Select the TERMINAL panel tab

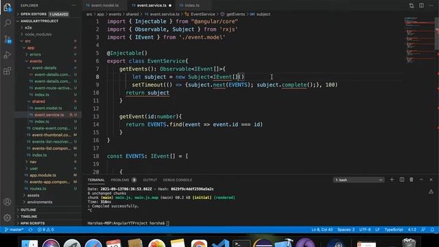pos(96,180)
